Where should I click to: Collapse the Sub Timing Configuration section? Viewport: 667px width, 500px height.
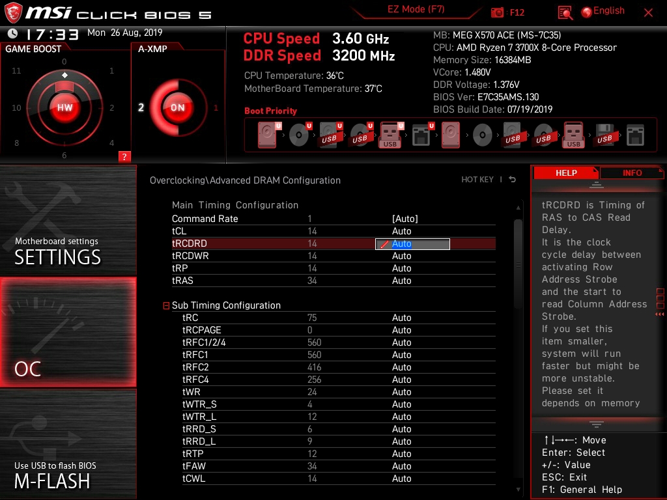[166, 306]
